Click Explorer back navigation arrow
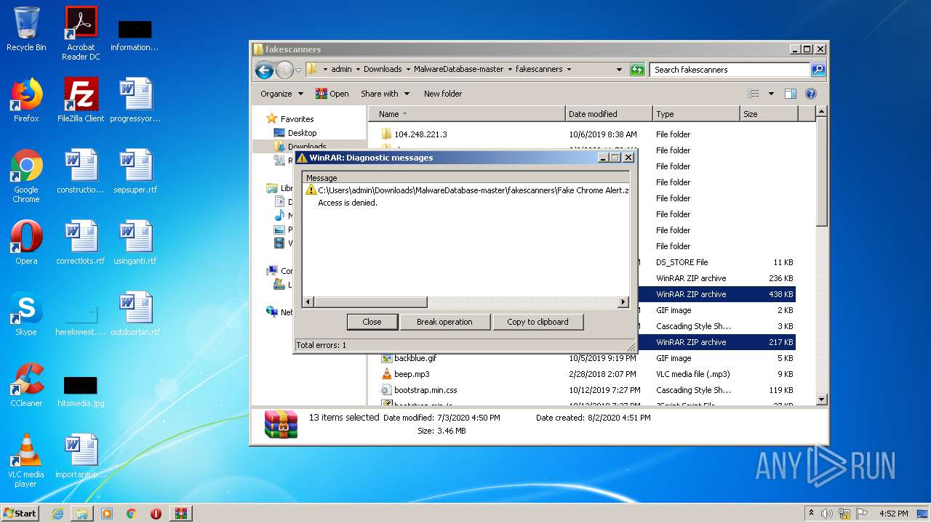This screenshot has width=931, height=523. click(264, 70)
